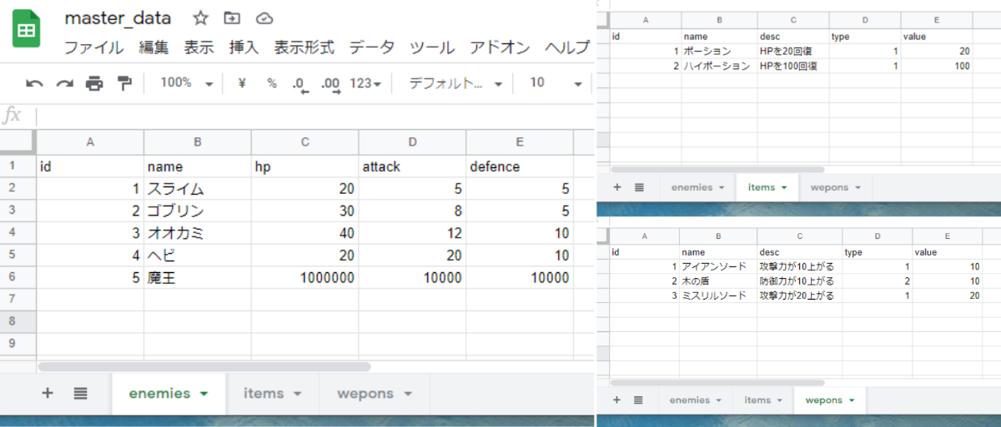Open sheets list in bottom-right wepons window
Viewport: 1001px width, 427px height.
tap(639, 400)
